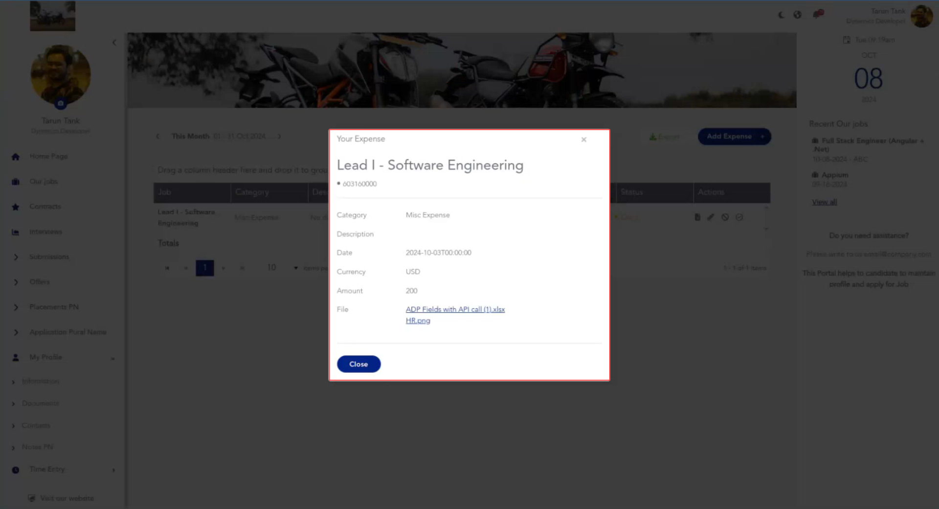Close the Your Expense dialog with the X

click(583, 140)
